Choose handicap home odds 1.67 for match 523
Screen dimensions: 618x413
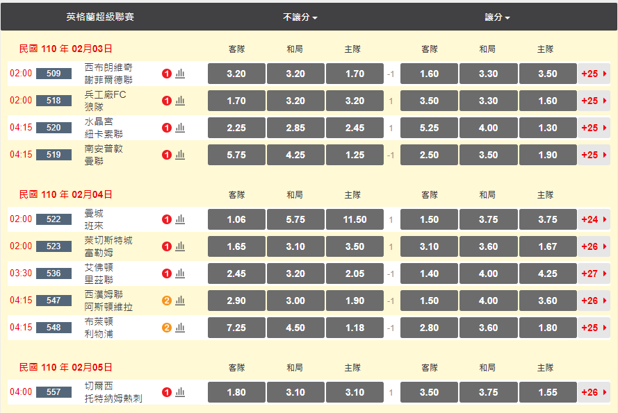(548, 246)
